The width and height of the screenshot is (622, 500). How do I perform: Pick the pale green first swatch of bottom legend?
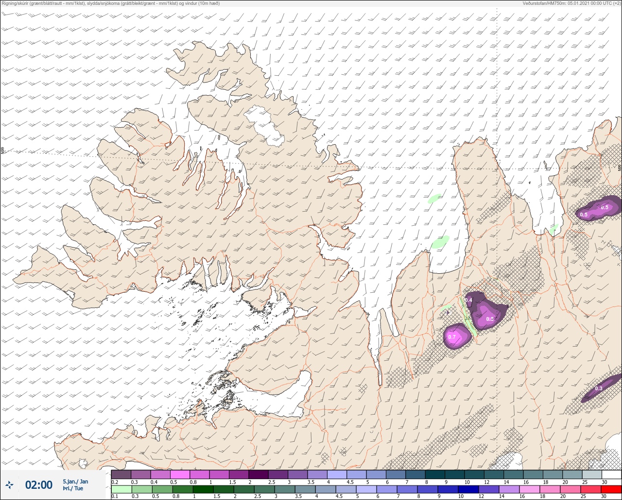point(121,489)
